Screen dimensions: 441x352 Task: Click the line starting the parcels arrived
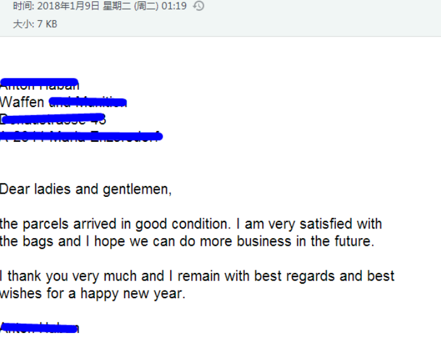click(190, 224)
